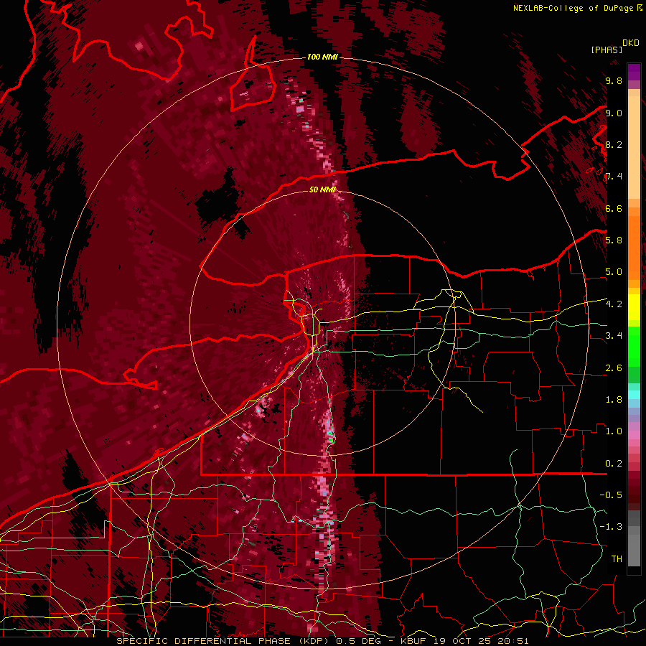The height and width of the screenshot is (646, 646).
Task: Click the TH label at the legend bottom
Action: 617,559
